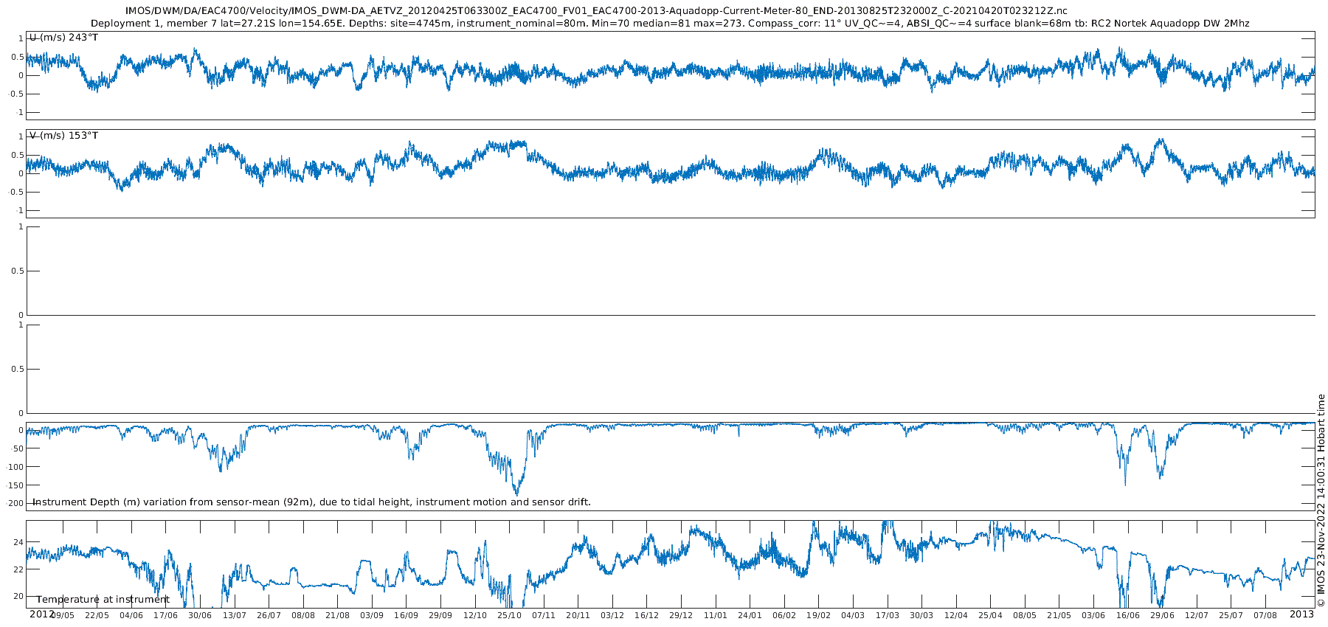Click the 'Temperature at instrument' label
Viewport: 1328px width, 627px height.
[x=103, y=600]
